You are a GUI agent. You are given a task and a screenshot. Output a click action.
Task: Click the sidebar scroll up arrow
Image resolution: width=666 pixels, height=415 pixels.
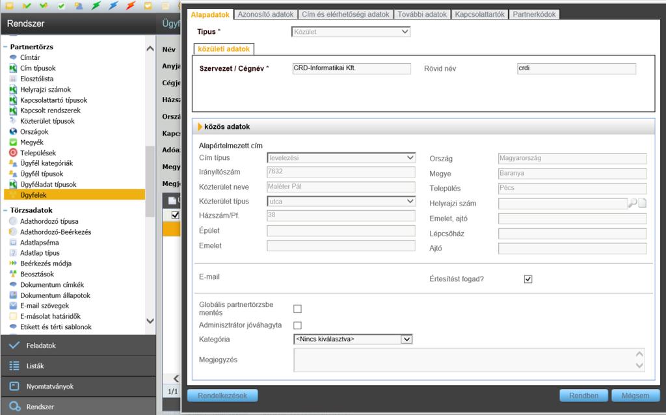150,49
